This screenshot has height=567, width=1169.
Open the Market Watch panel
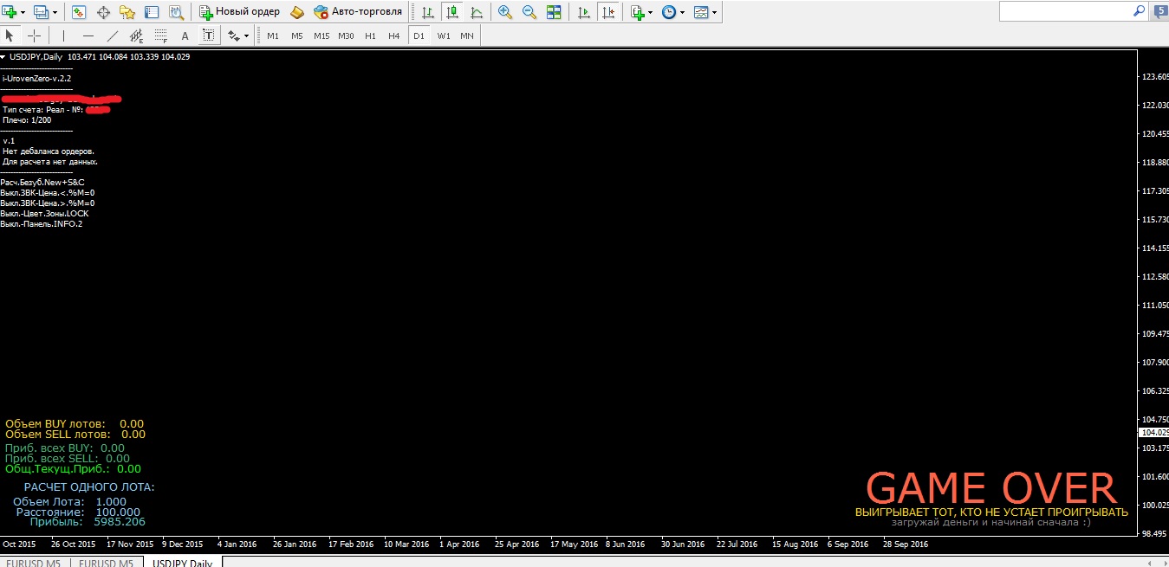(79, 12)
